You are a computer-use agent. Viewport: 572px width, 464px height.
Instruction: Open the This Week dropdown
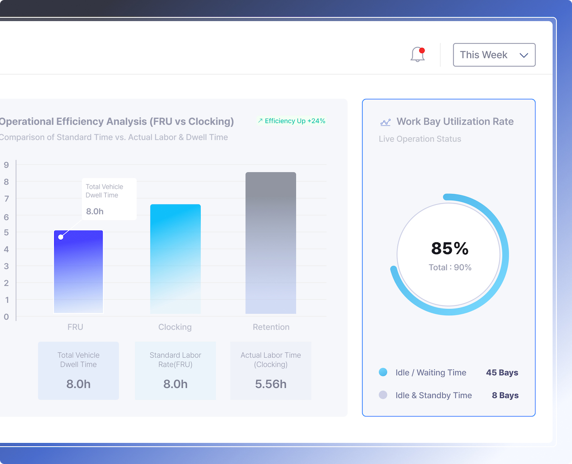click(x=494, y=55)
